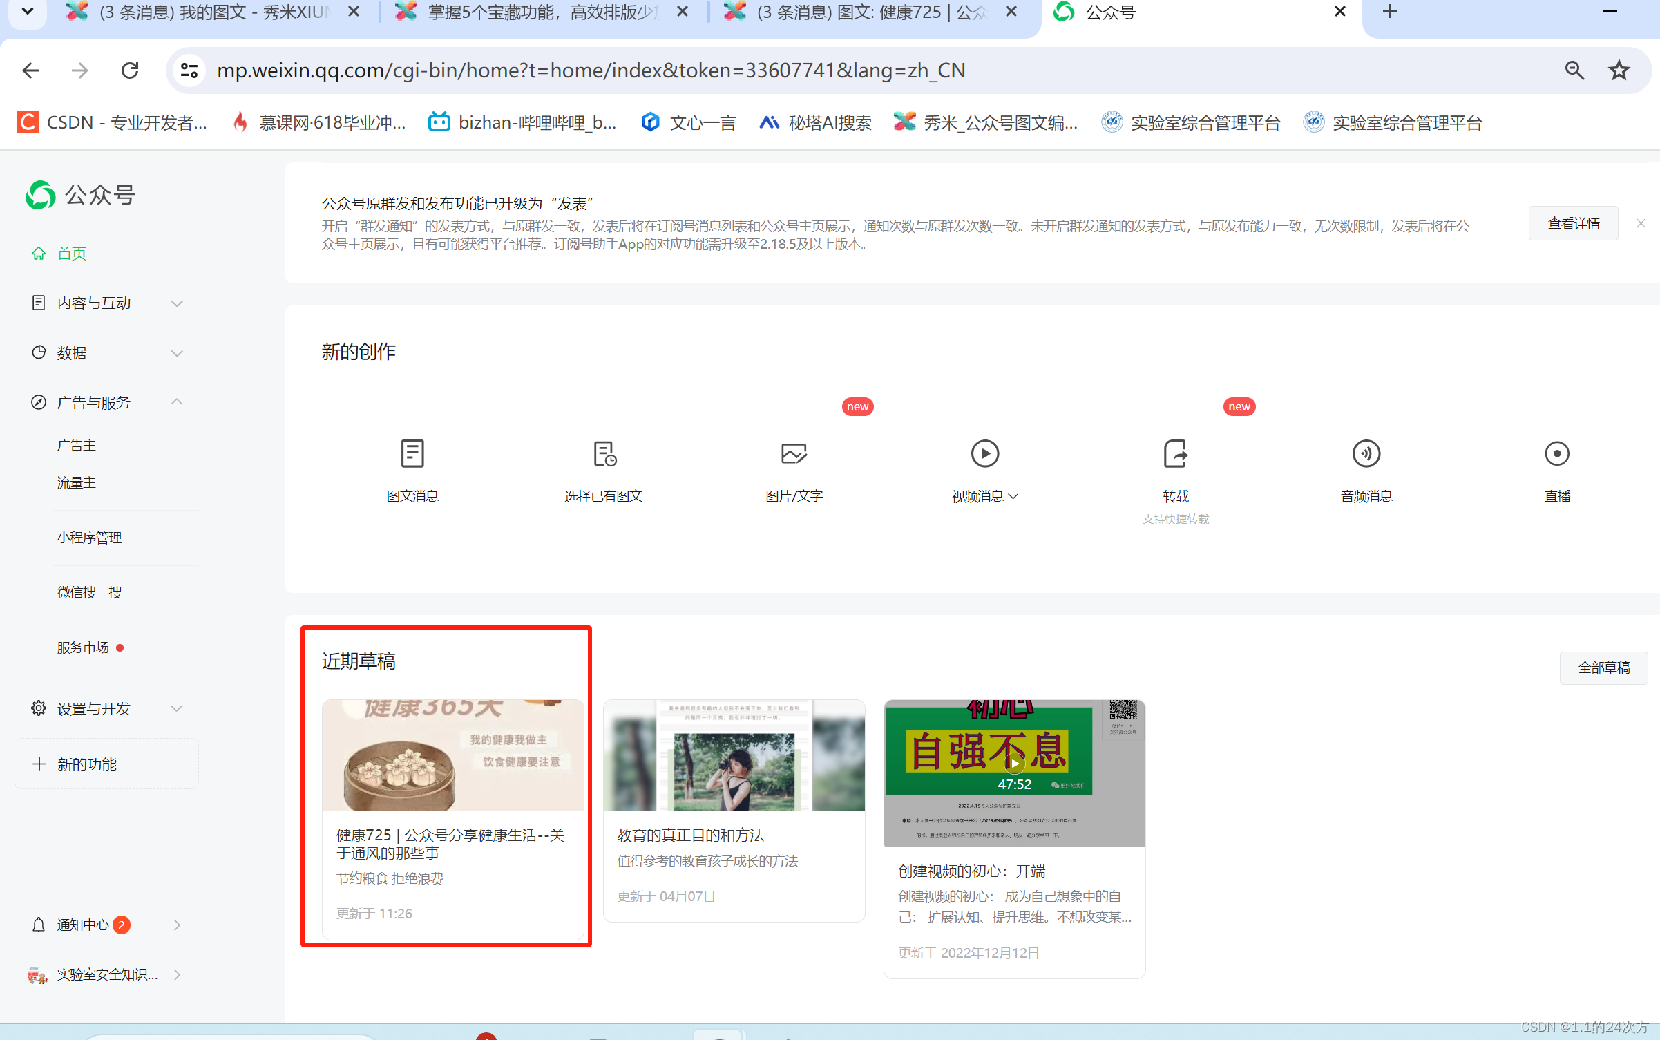Select the 音频消息 audio icon

coord(1366,454)
